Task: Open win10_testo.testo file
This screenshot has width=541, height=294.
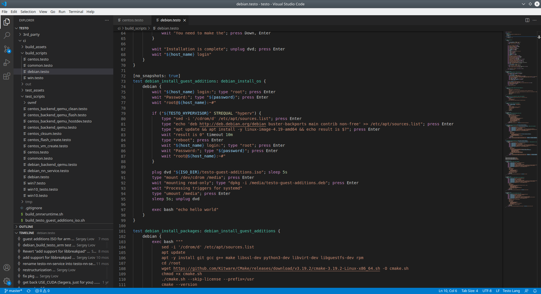Action: 63,190
